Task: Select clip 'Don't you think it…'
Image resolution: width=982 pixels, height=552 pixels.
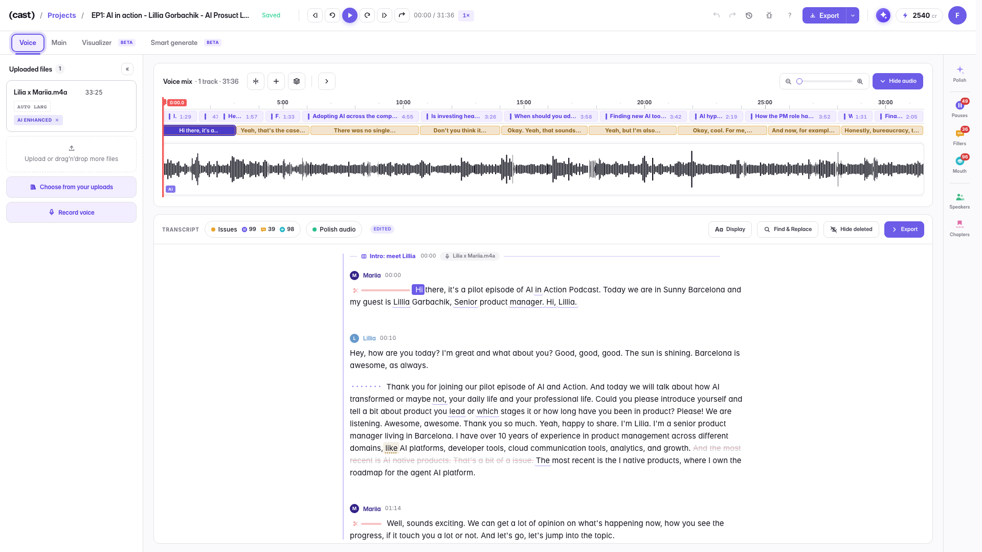Action: pyautogui.click(x=460, y=131)
